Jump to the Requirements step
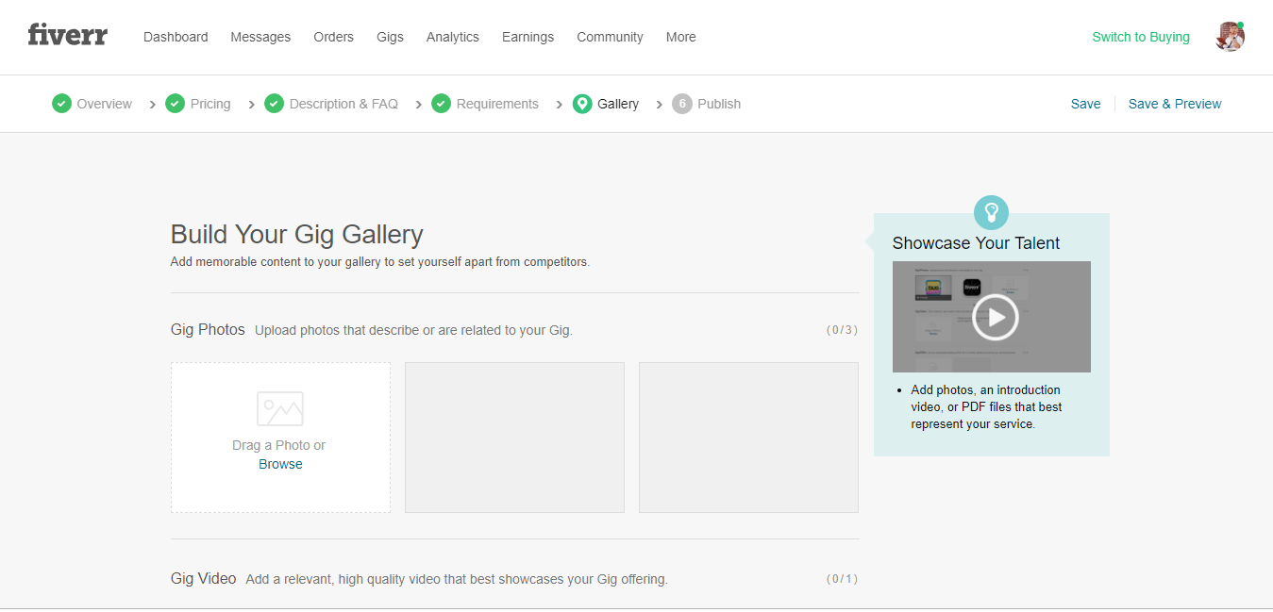Image resolution: width=1273 pixels, height=612 pixels. [497, 104]
